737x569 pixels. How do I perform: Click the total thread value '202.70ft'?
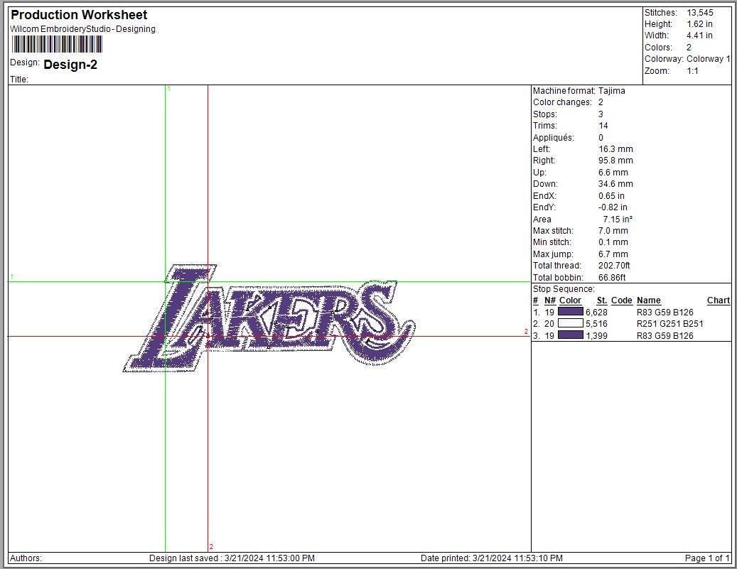[x=614, y=266]
